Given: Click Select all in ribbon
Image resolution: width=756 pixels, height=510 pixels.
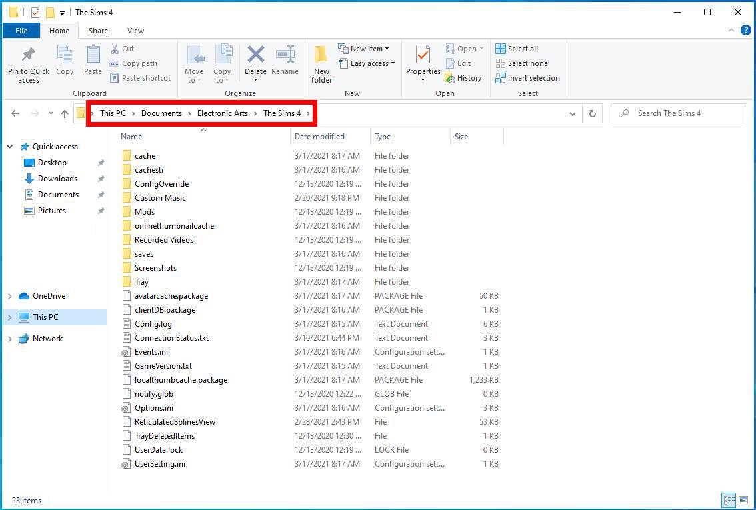Looking at the screenshot, I should (x=517, y=49).
